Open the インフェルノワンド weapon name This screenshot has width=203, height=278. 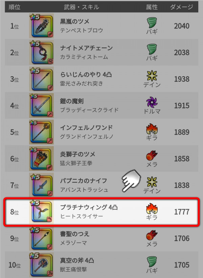click(86, 127)
